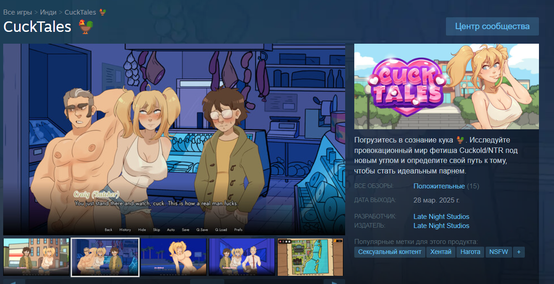The height and width of the screenshot is (284, 554).
Task: Click the Популярные метки для этого продукта label
Action: 416,242
